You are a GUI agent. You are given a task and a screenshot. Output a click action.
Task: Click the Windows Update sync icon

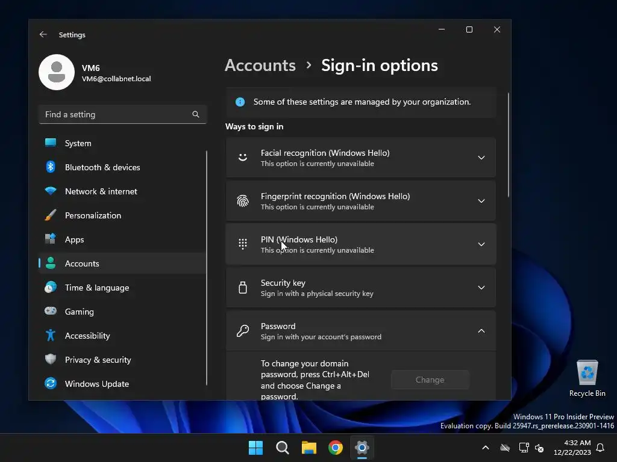[x=51, y=383]
